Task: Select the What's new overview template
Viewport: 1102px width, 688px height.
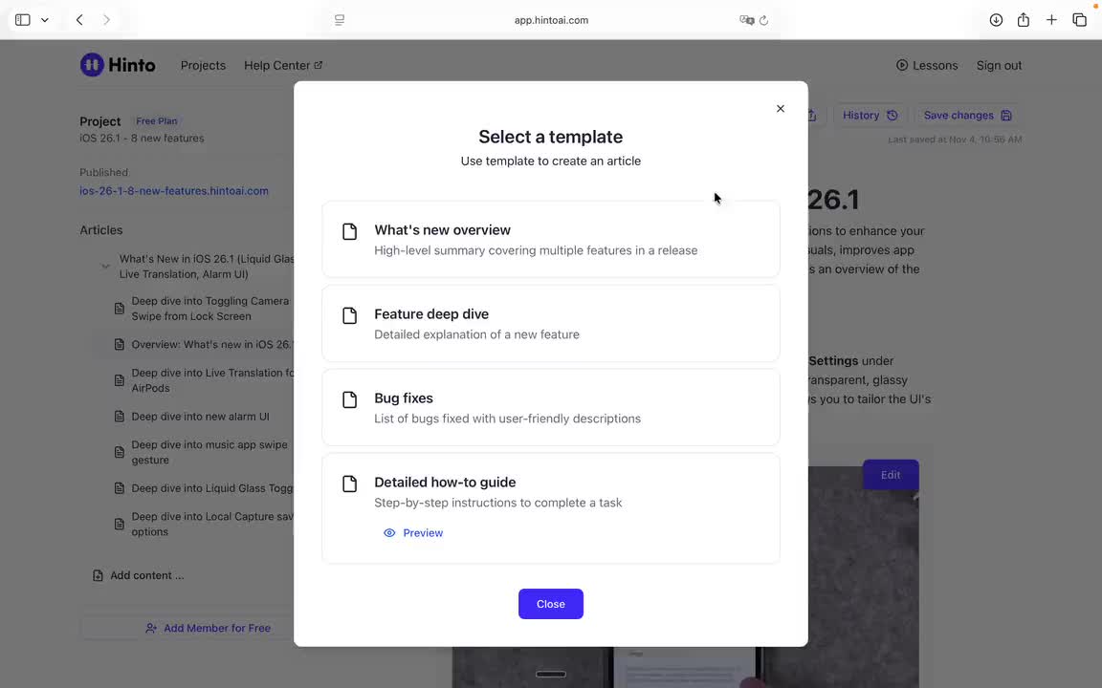Action: (550, 240)
